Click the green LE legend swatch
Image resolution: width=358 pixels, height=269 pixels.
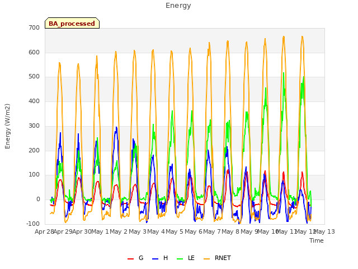[180, 259]
